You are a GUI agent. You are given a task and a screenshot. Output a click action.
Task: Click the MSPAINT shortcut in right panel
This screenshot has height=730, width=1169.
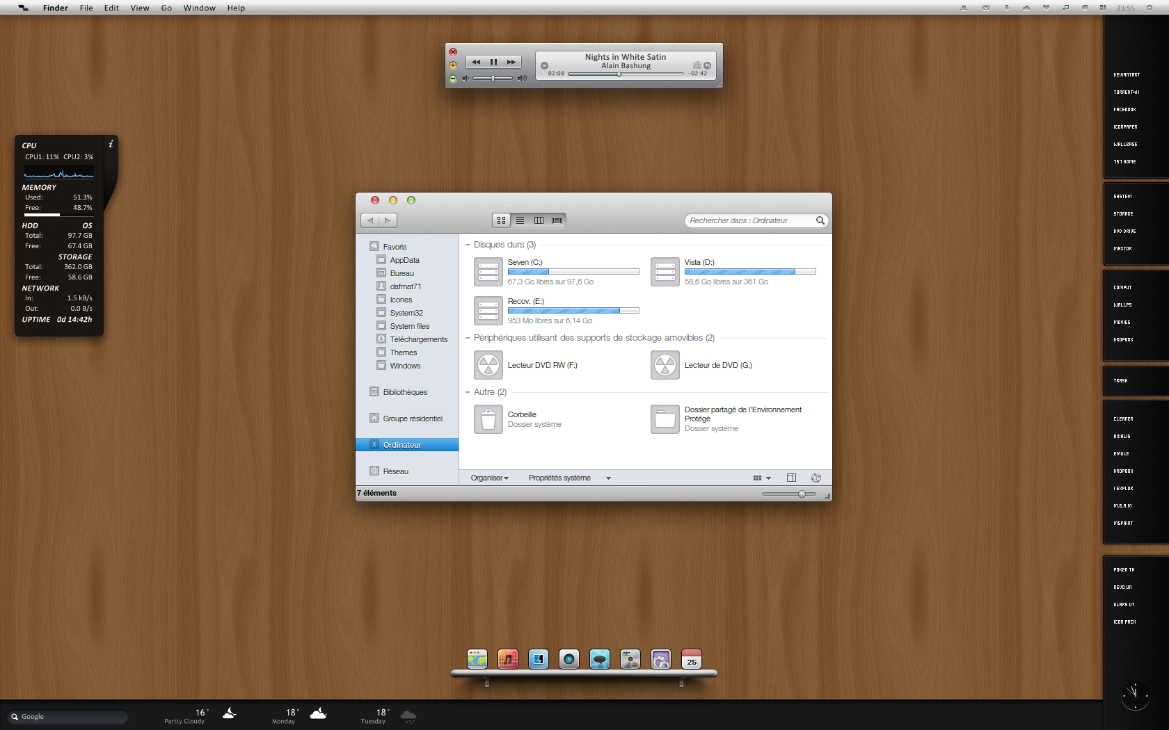click(1123, 524)
